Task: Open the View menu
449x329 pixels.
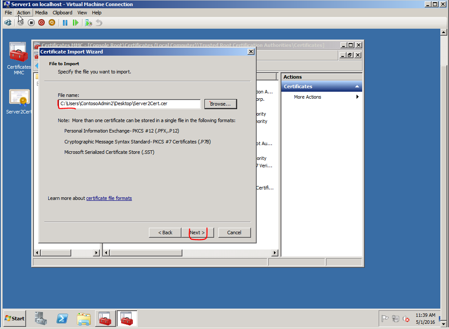Action: [82, 13]
